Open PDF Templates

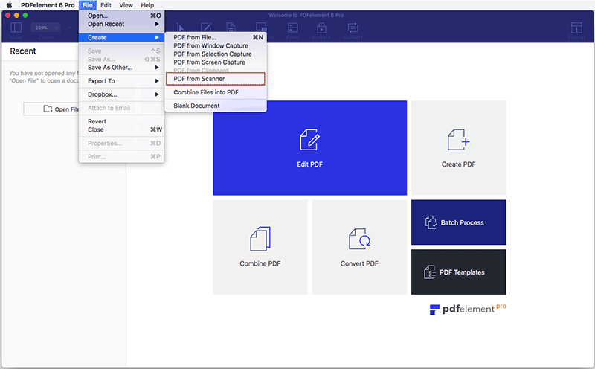click(x=458, y=272)
